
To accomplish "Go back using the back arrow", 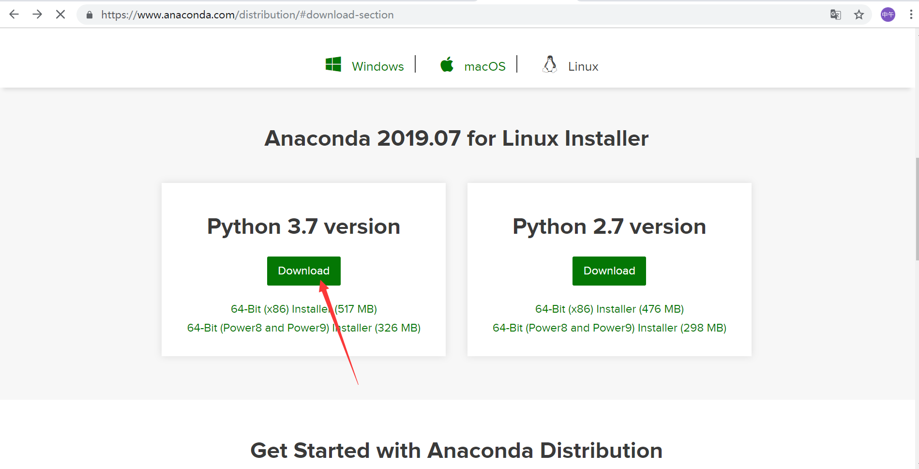I will click(x=14, y=14).
